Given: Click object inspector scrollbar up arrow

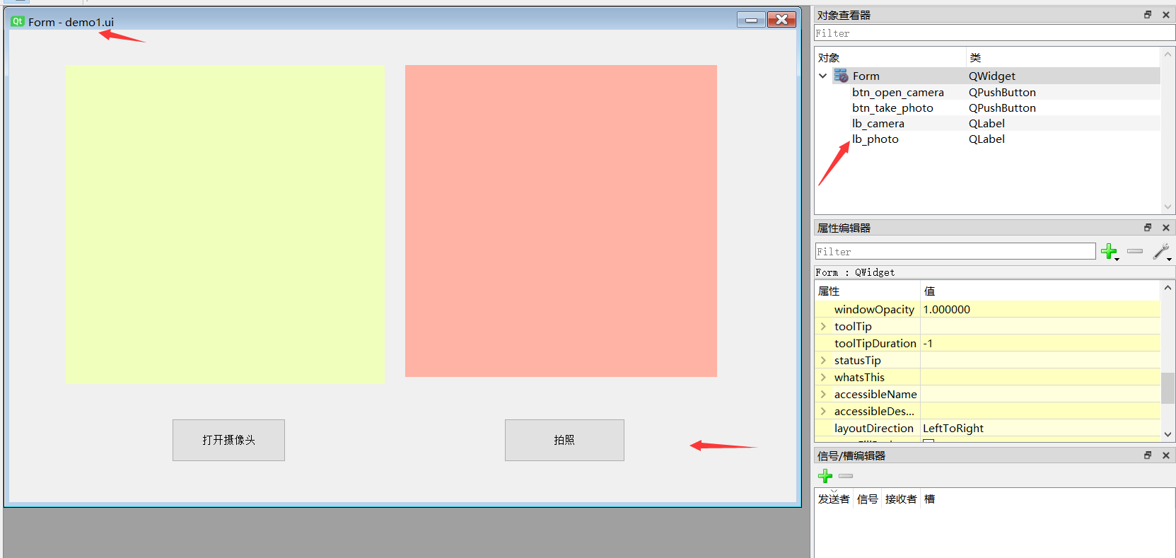Looking at the screenshot, I should coord(1168,54).
